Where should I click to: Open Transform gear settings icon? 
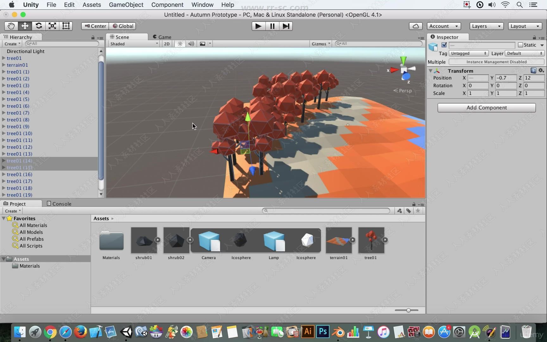pos(541,70)
